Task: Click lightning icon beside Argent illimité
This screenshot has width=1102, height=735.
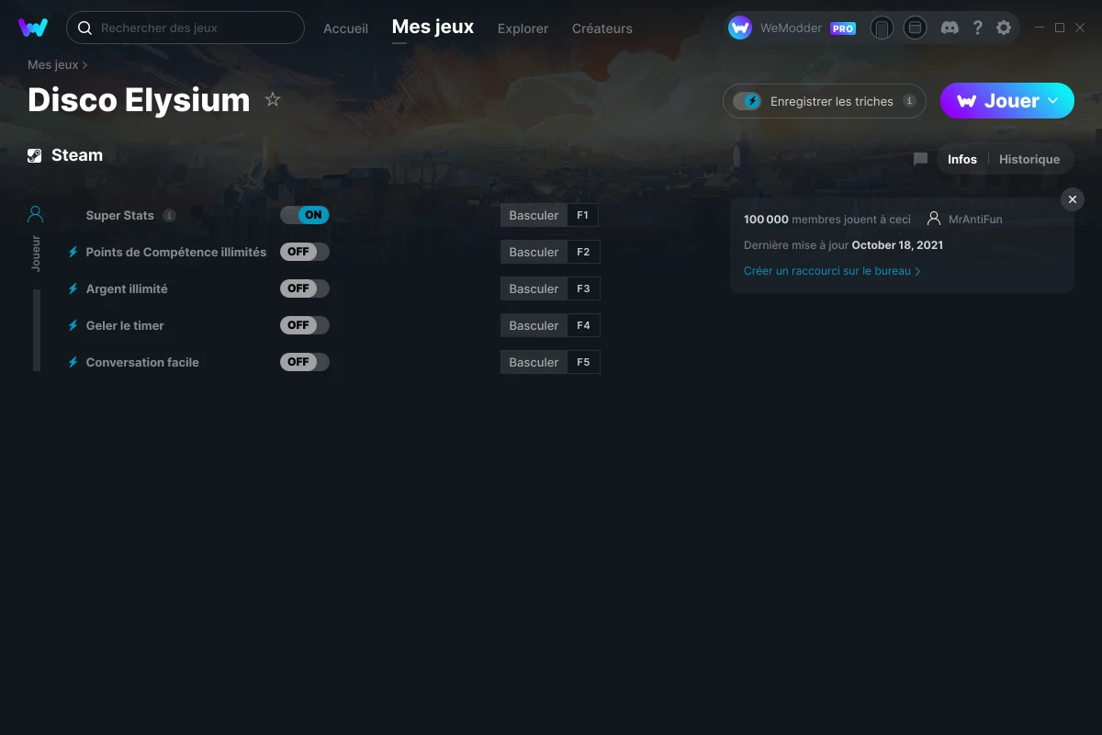Action: click(x=73, y=288)
